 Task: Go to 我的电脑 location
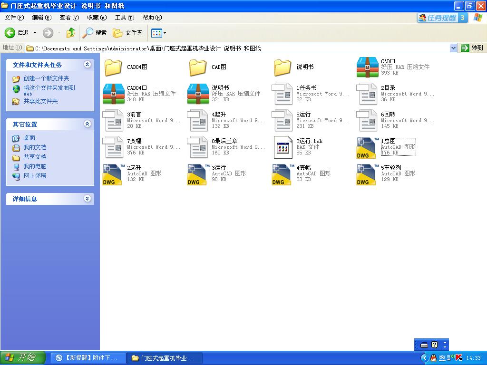tap(35, 166)
